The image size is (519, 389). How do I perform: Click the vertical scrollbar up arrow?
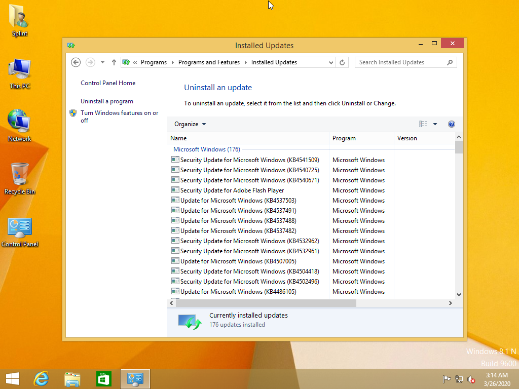pos(459,137)
